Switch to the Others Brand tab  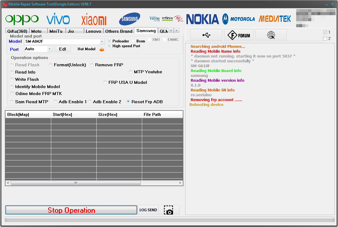click(119, 31)
